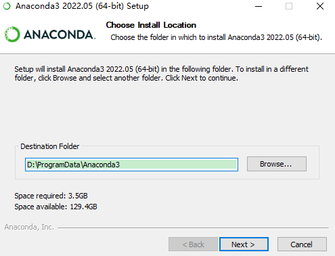Click the setup instructions paragraph

[x=161, y=73]
